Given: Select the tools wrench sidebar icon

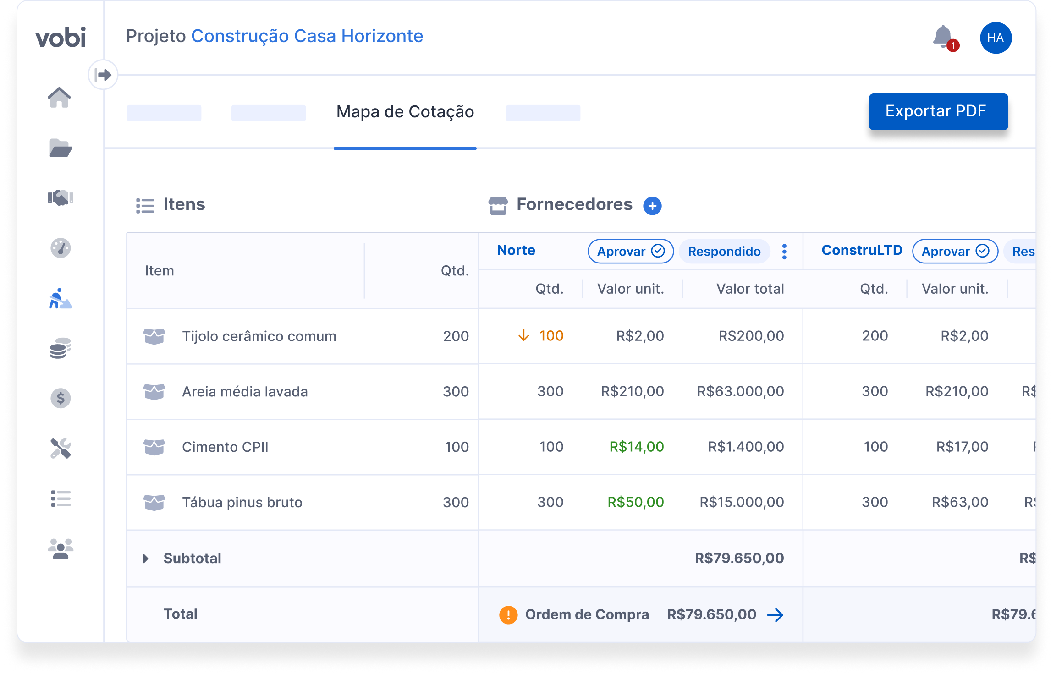Looking at the screenshot, I should click(61, 449).
